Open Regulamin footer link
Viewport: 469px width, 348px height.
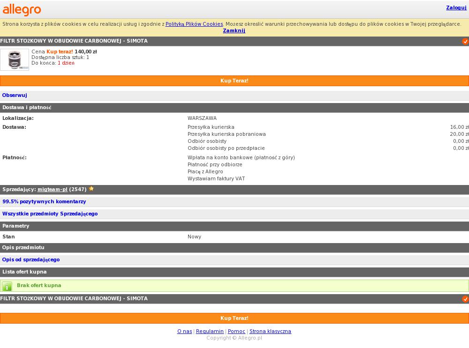click(210, 331)
